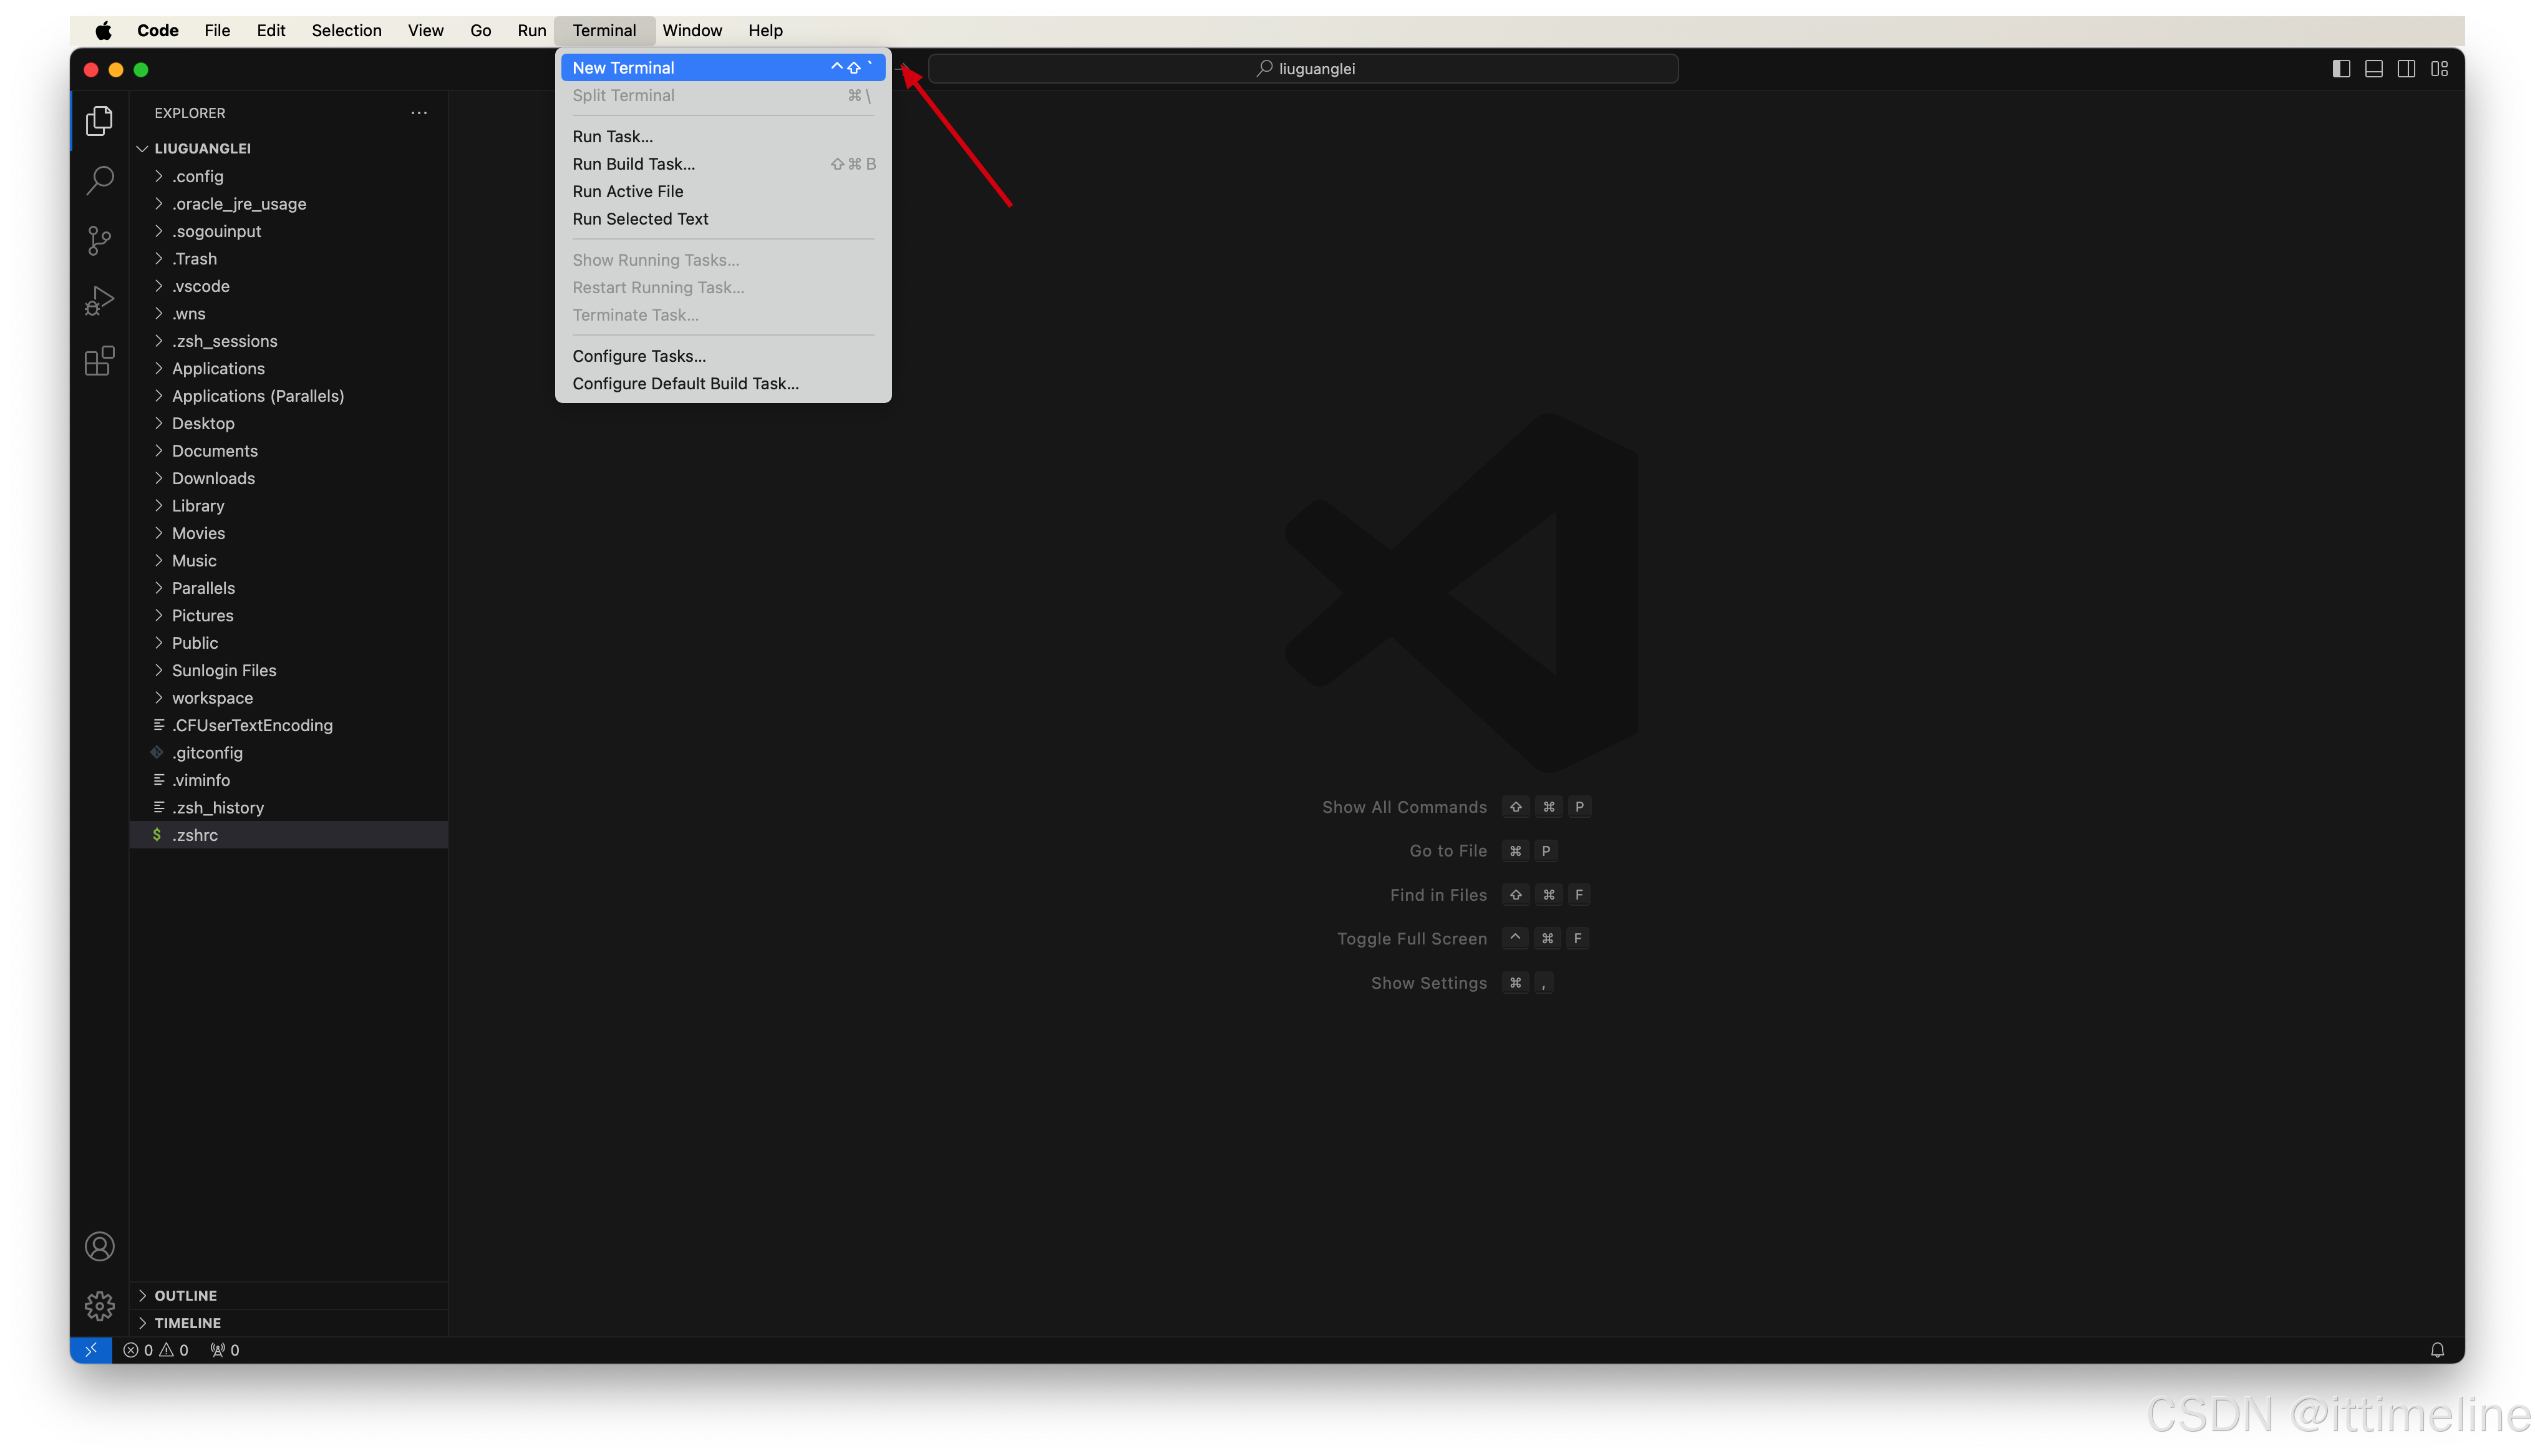Click the remote window status bar icon

[90, 1350]
